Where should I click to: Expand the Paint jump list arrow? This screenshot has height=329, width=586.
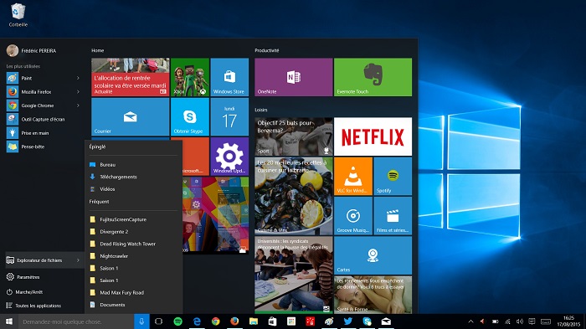click(x=78, y=78)
